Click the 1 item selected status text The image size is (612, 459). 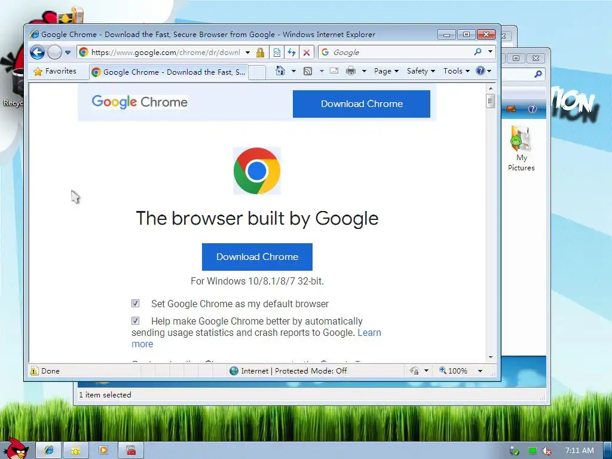pyautogui.click(x=105, y=394)
